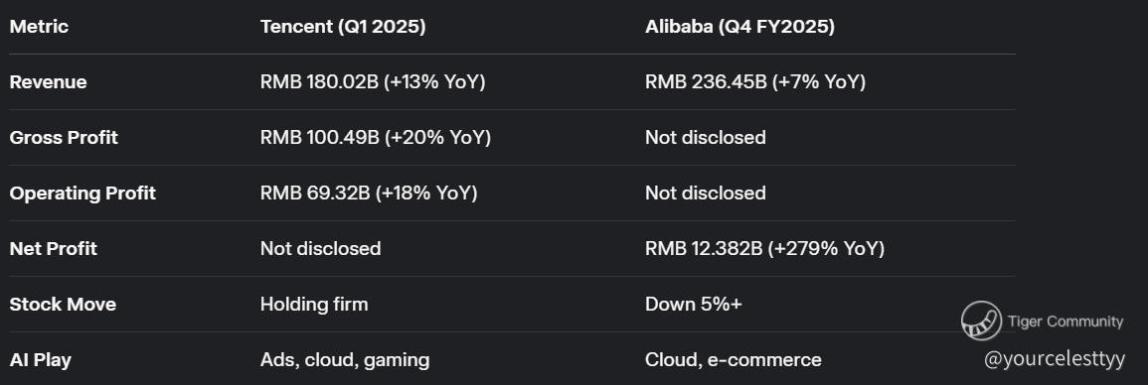Image resolution: width=1148 pixels, height=385 pixels.
Task: Click the Revenue row label
Action: pos(49,81)
